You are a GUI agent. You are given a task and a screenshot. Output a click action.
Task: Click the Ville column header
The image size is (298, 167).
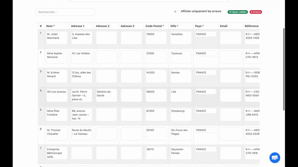coord(174,26)
